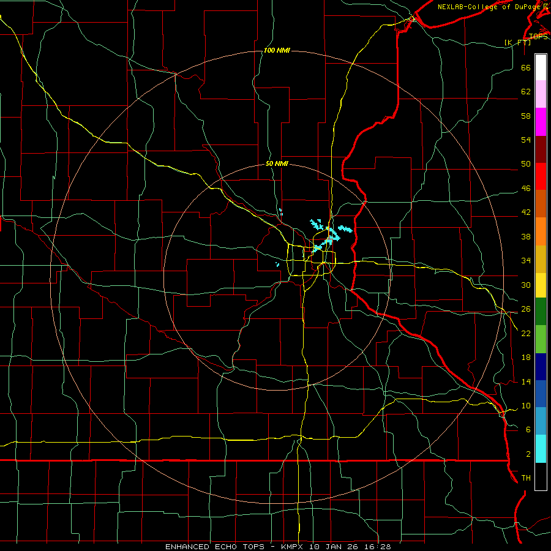
Task: Click the dark orange legend swatch
Action: [541, 204]
